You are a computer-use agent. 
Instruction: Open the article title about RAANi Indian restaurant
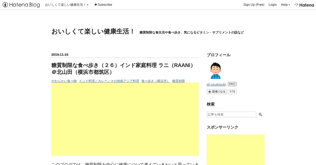[124, 69]
